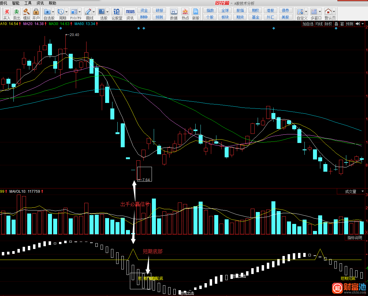Expand the 多窗口 dropdown arrow
This screenshot has width=368, height=296.
tap(320, 12)
